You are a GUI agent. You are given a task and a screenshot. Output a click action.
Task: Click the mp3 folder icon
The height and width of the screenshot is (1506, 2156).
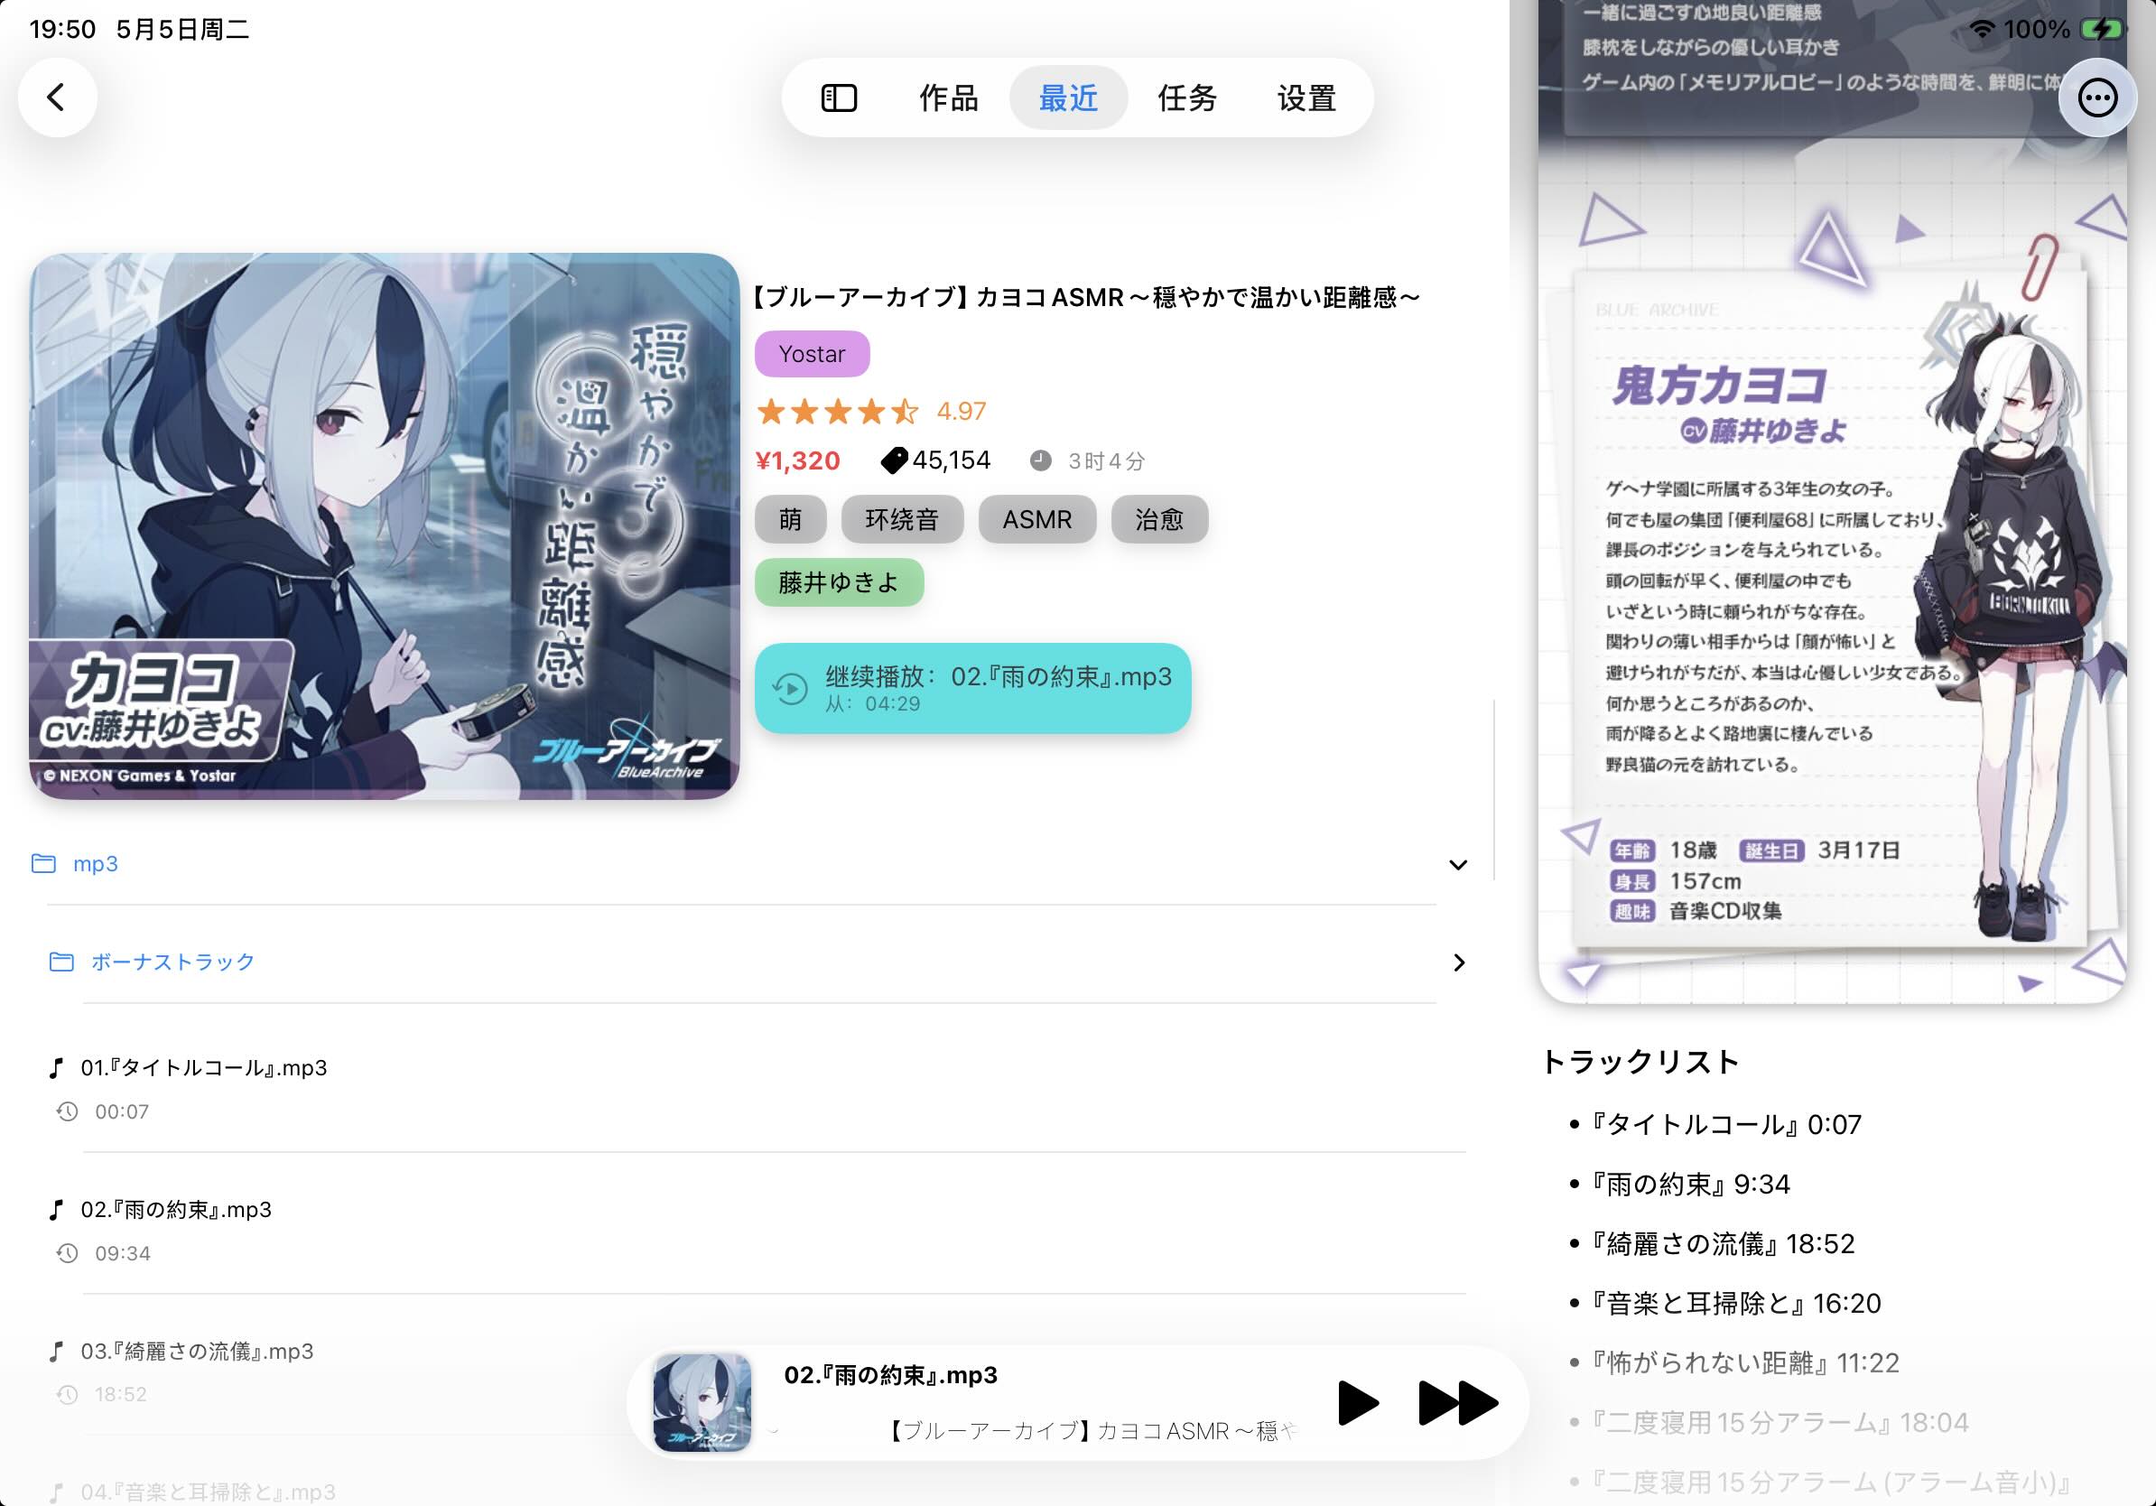point(44,864)
